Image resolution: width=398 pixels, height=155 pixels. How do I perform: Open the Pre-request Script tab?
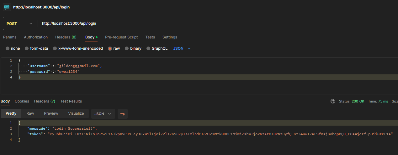(121, 37)
